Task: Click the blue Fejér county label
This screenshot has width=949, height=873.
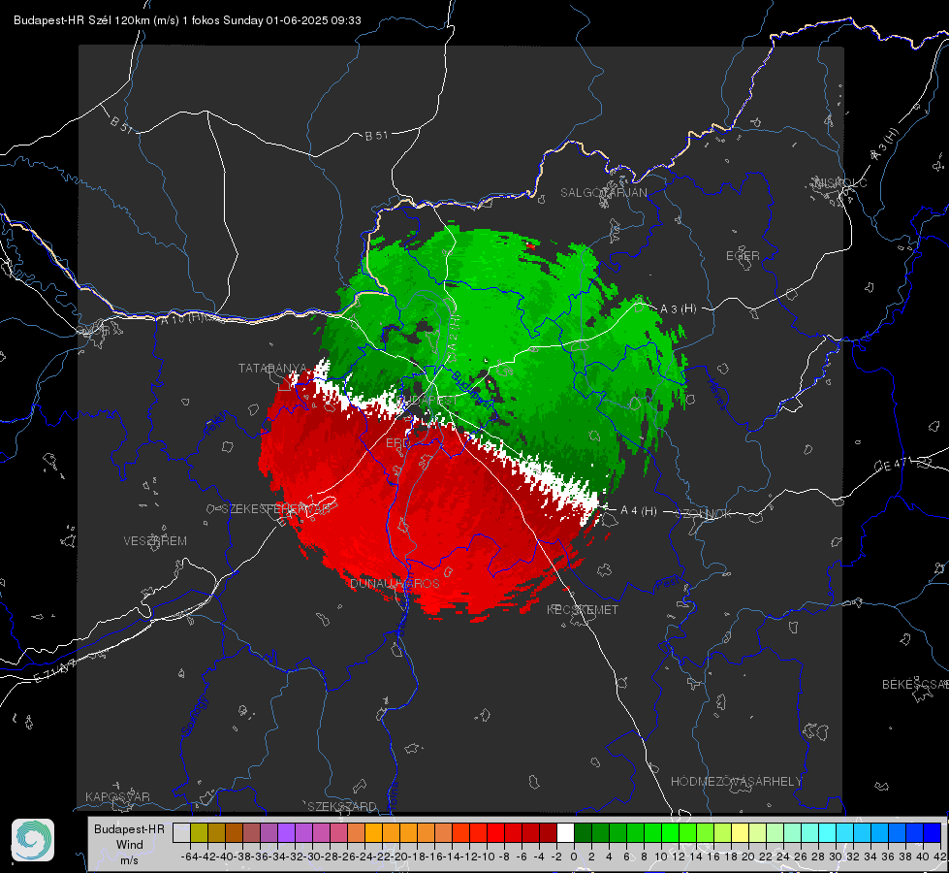Action: coord(217,423)
